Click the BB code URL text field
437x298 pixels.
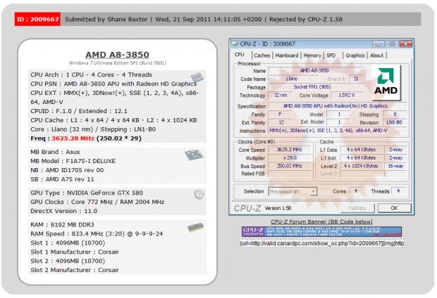(321, 243)
